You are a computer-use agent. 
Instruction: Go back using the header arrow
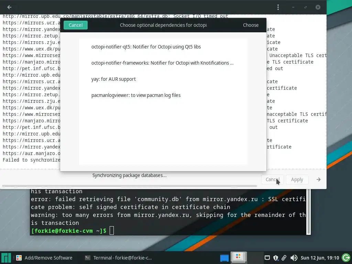click(x=9, y=7)
